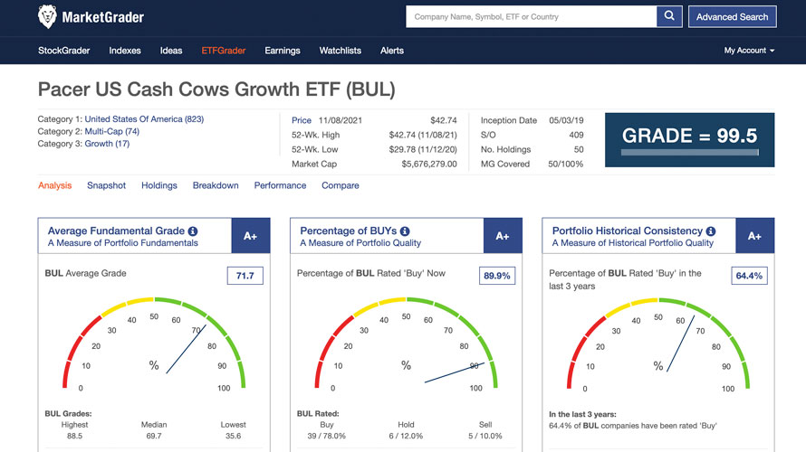Switch to the Breakdown tab
Image resolution: width=806 pixels, height=452 pixels.
(x=216, y=185)
